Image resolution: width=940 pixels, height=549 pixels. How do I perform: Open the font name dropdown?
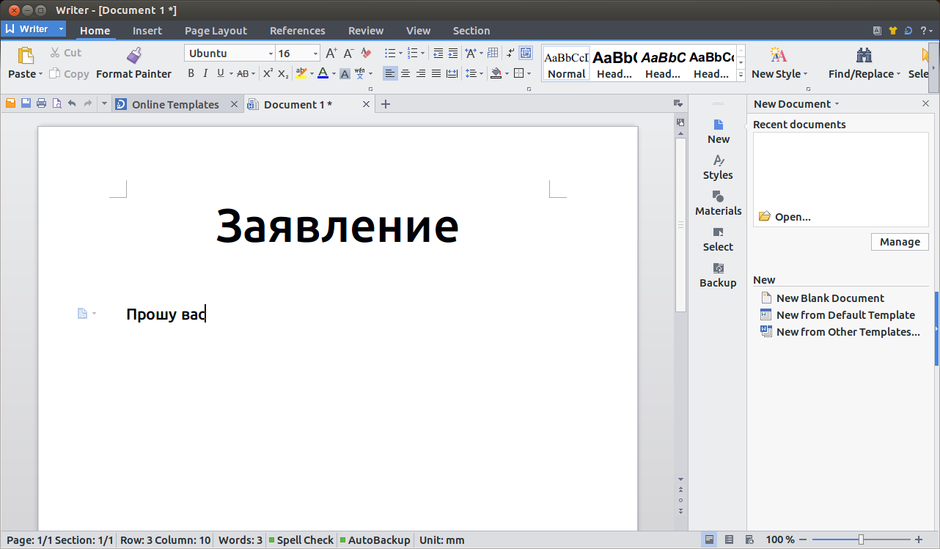pyautogui.click(x=271, y=53)
